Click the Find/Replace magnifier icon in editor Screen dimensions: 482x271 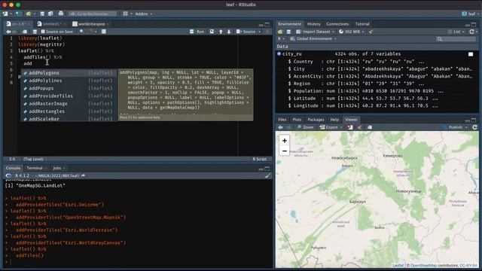(81, 32)
